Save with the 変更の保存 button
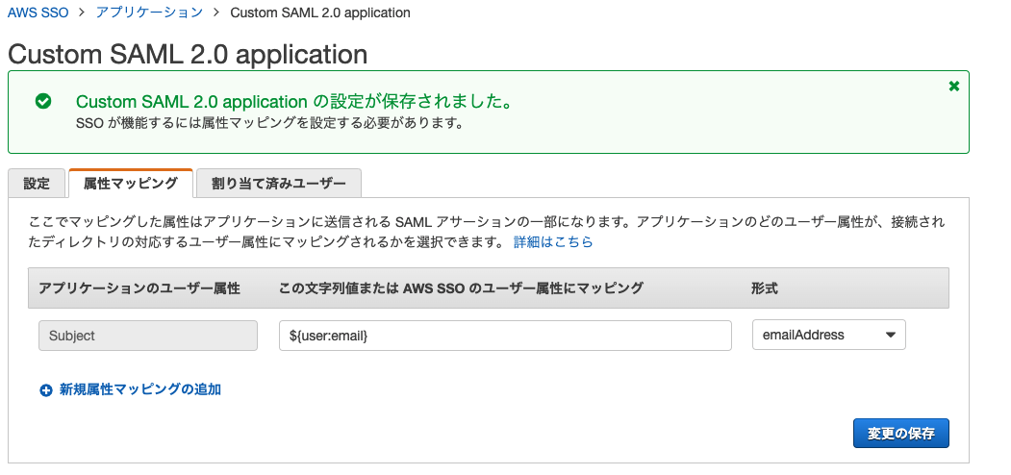The image size is (1011, 475). (x=900, y=433)
